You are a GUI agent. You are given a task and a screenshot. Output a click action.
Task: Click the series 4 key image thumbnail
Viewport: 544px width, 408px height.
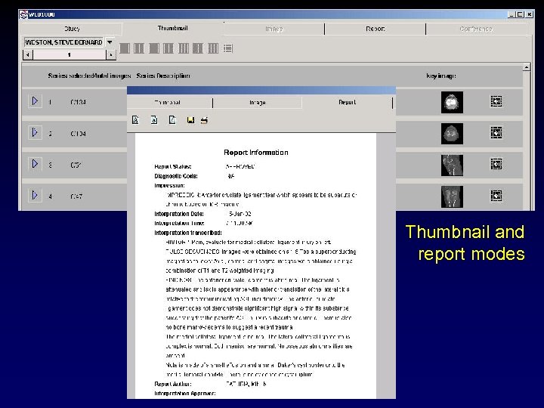pos(452,196)
